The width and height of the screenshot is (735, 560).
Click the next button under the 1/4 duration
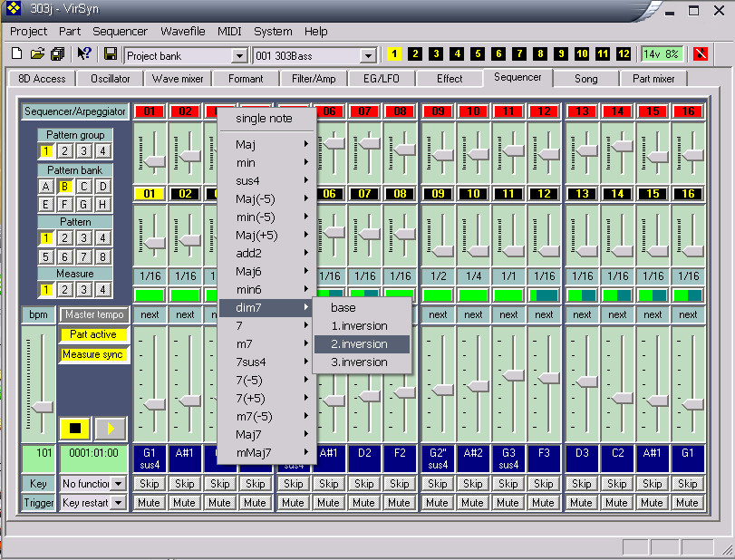click(473, 315)
